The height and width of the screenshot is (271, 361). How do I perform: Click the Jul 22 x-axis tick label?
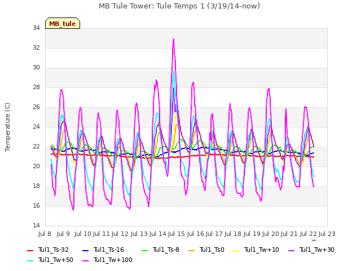(x=309, y=234)
